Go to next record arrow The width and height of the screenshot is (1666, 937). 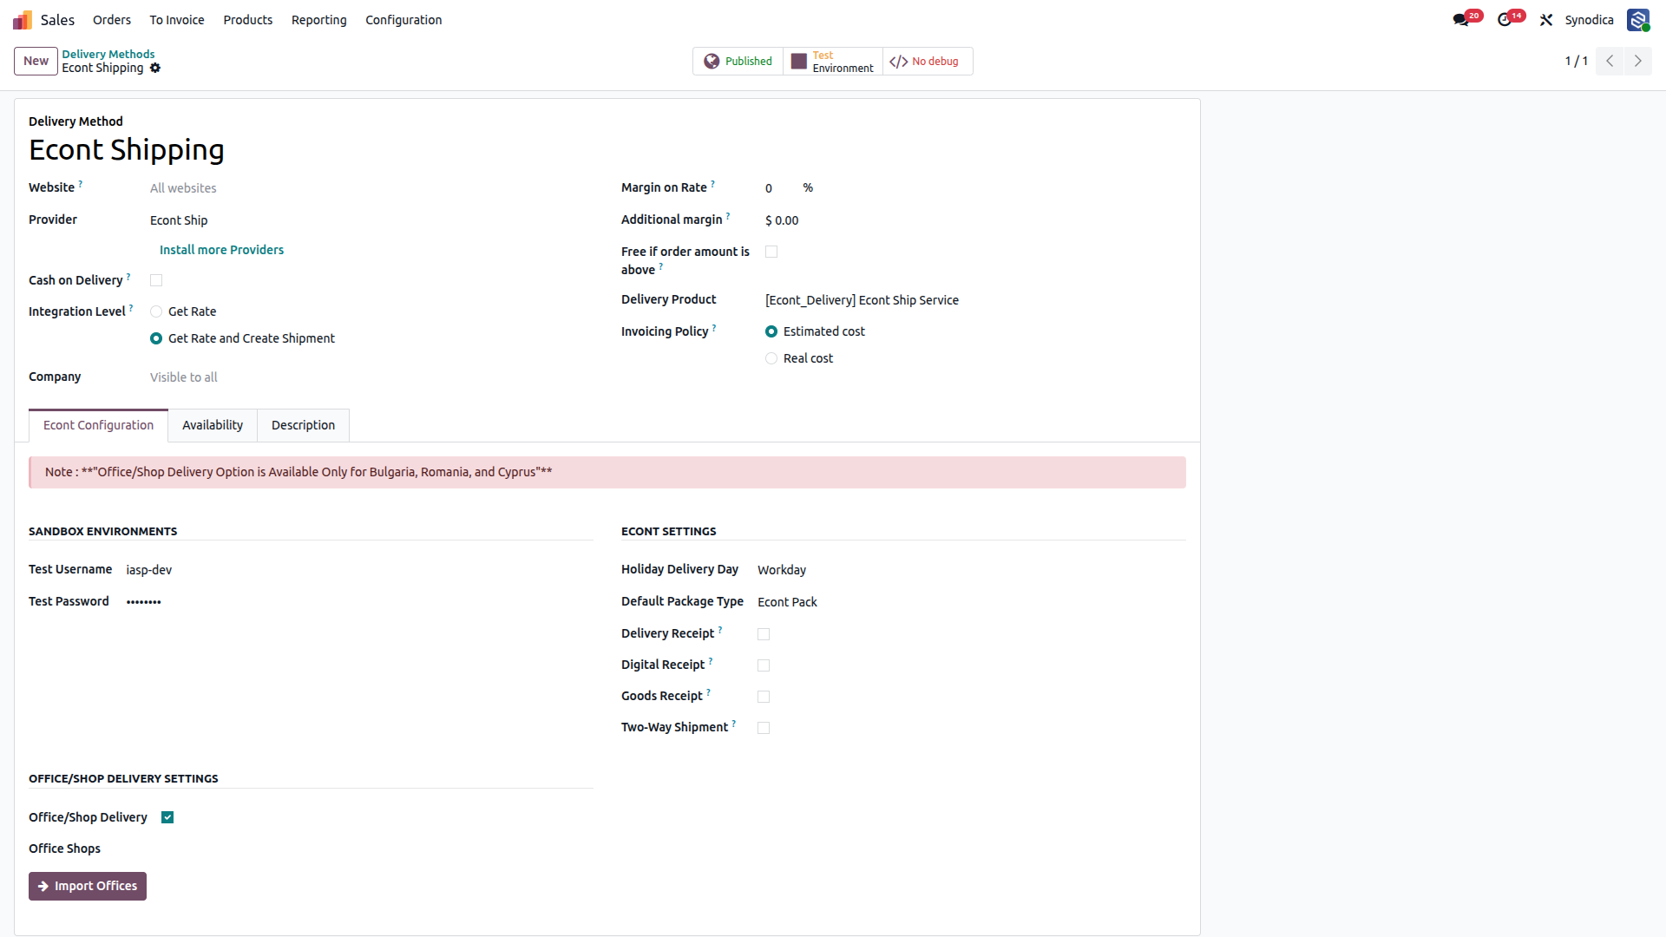click(1638, 61)
